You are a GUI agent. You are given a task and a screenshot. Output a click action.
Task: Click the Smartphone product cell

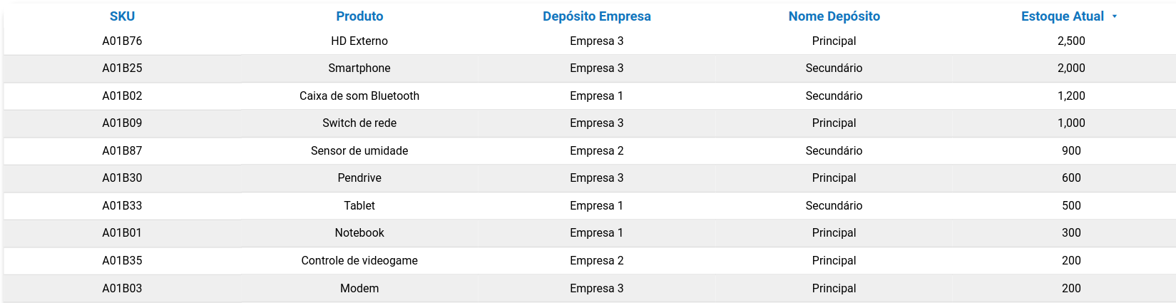(359, 68)
